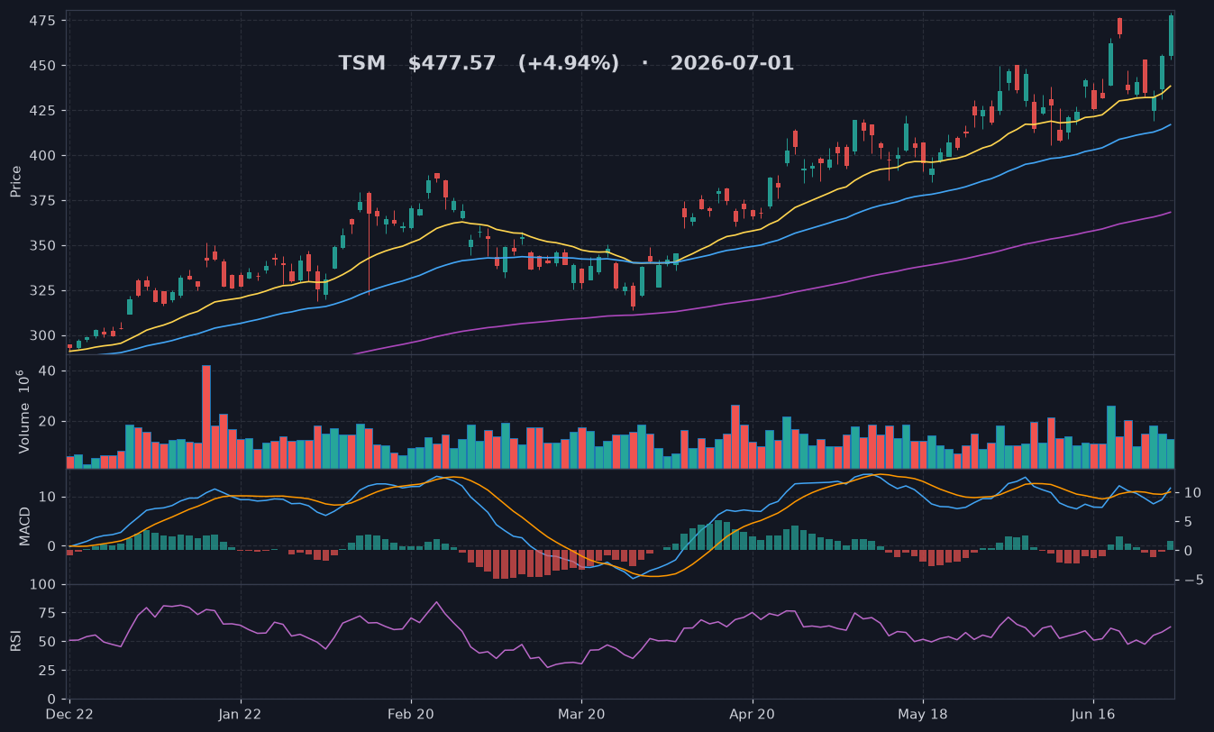The image size is (1214, 732).
Task: Click the RSI axis label
Action: tap(15, 641)
